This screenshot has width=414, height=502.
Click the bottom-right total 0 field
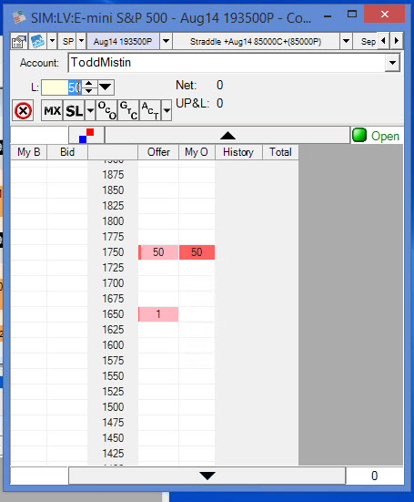pos(374,476)
